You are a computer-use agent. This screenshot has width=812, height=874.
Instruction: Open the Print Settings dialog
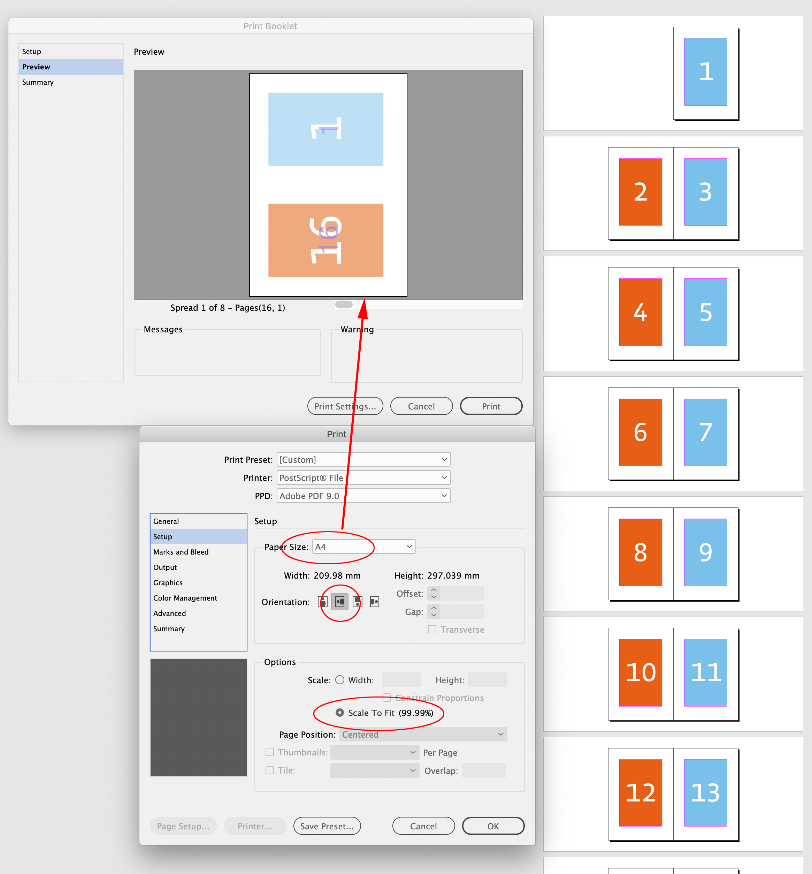tap(345, 406)
